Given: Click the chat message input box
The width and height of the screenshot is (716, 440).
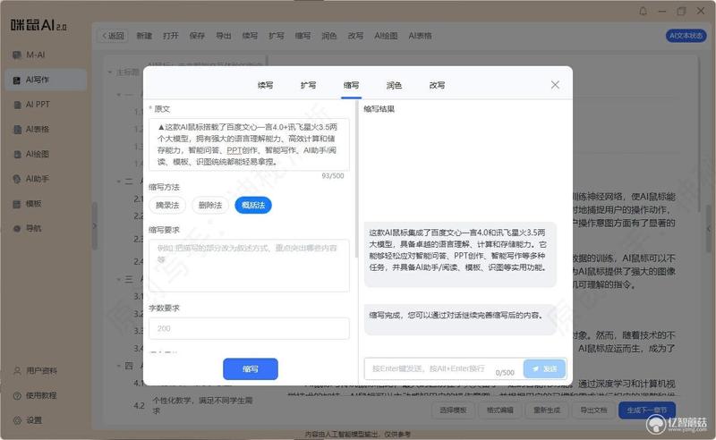Looking at the screenshot, I should pos(443,368).
